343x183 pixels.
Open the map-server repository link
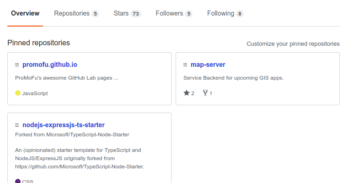pyautogui.click(x=208, y=65)
